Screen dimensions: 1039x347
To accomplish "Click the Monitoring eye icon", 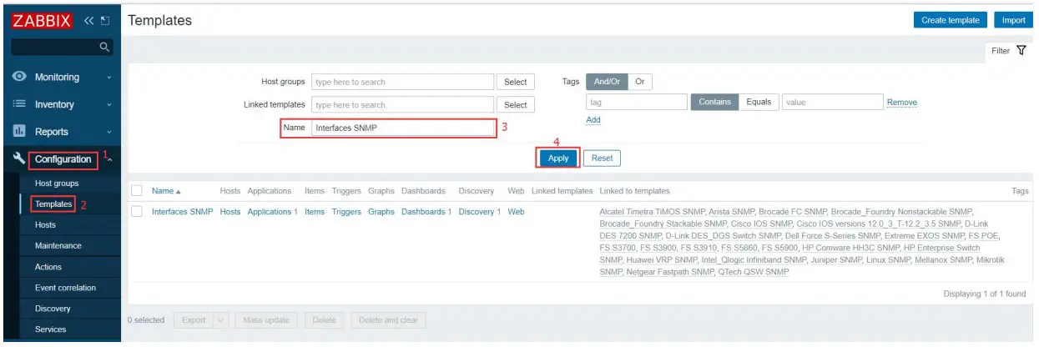I will pos(18,77).
